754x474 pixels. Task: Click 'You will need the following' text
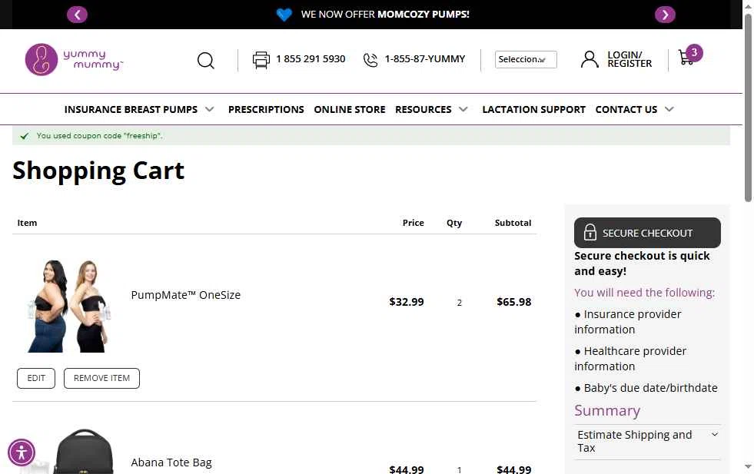pyautogui.click(x=644, y=293)
